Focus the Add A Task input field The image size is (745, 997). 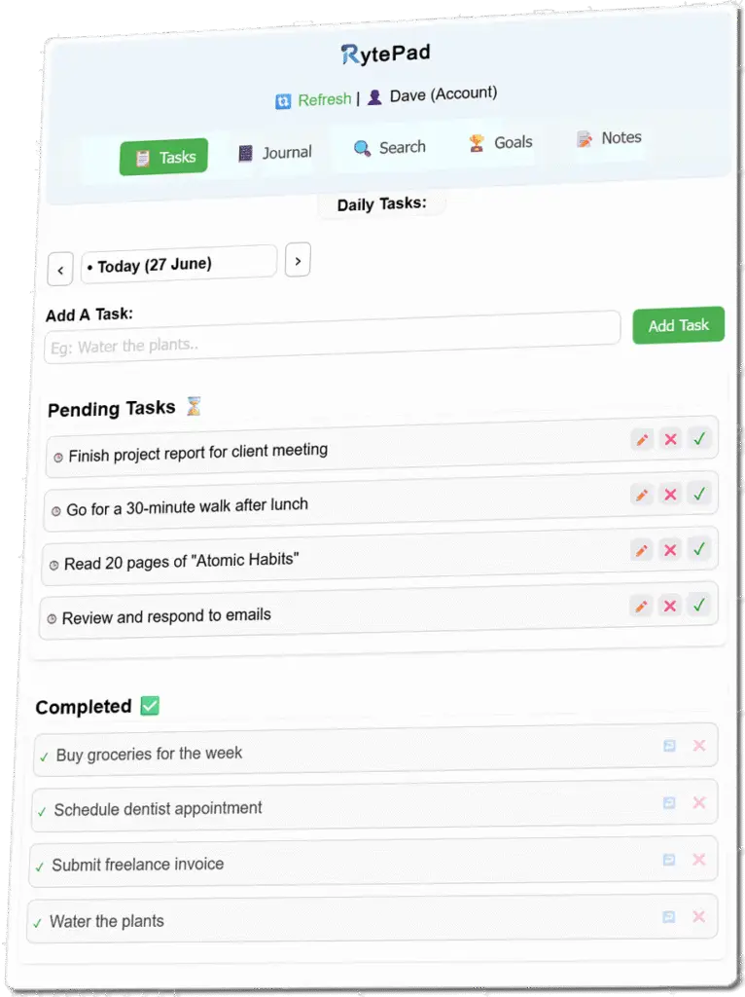point(333,337)
